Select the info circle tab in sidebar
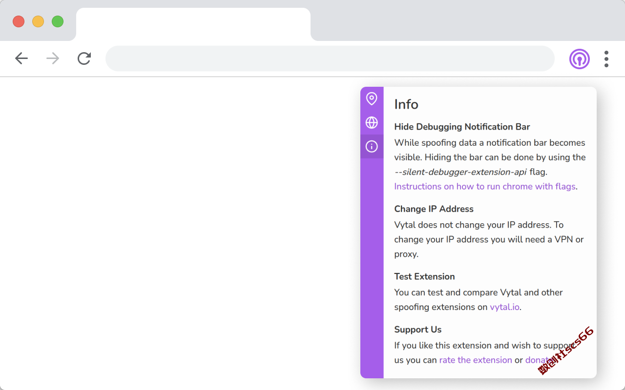The height and width of the screenshot is (390, 625). [x=372, y=146]
